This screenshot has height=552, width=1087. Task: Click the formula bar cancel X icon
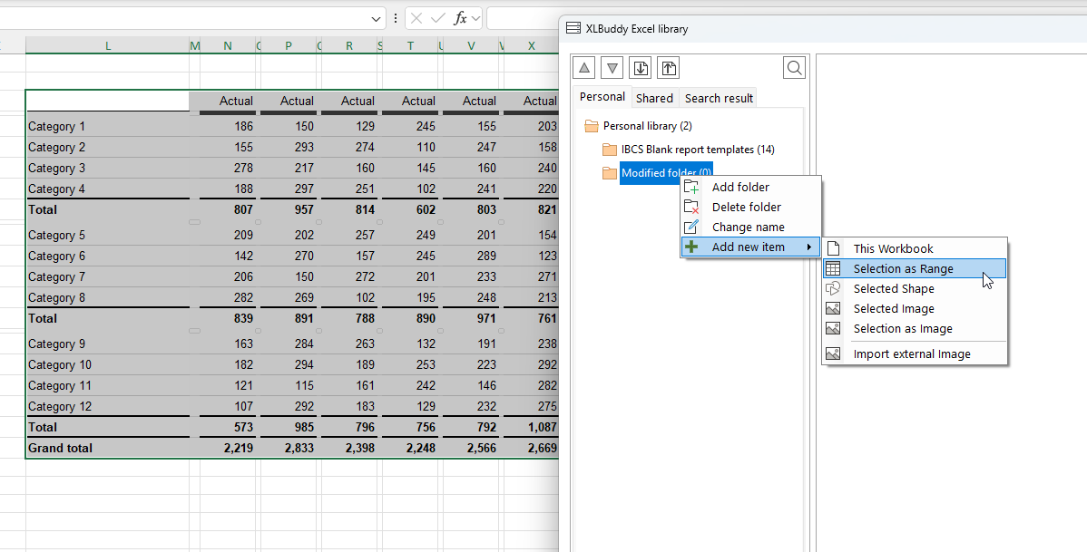tap(416, 18)
